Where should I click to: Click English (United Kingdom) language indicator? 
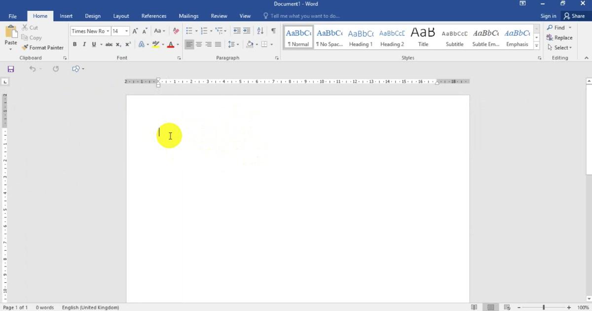pos(90,308)
